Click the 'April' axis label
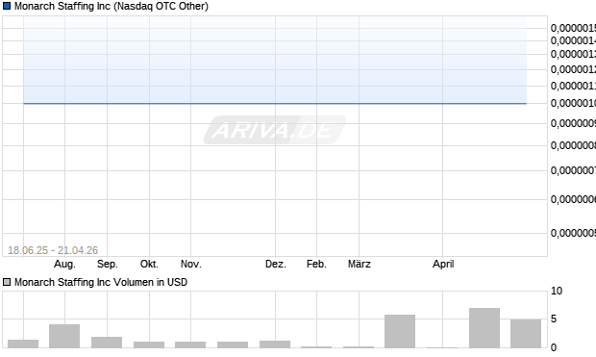This screenshot has height=357, width=596. [443, 264]
